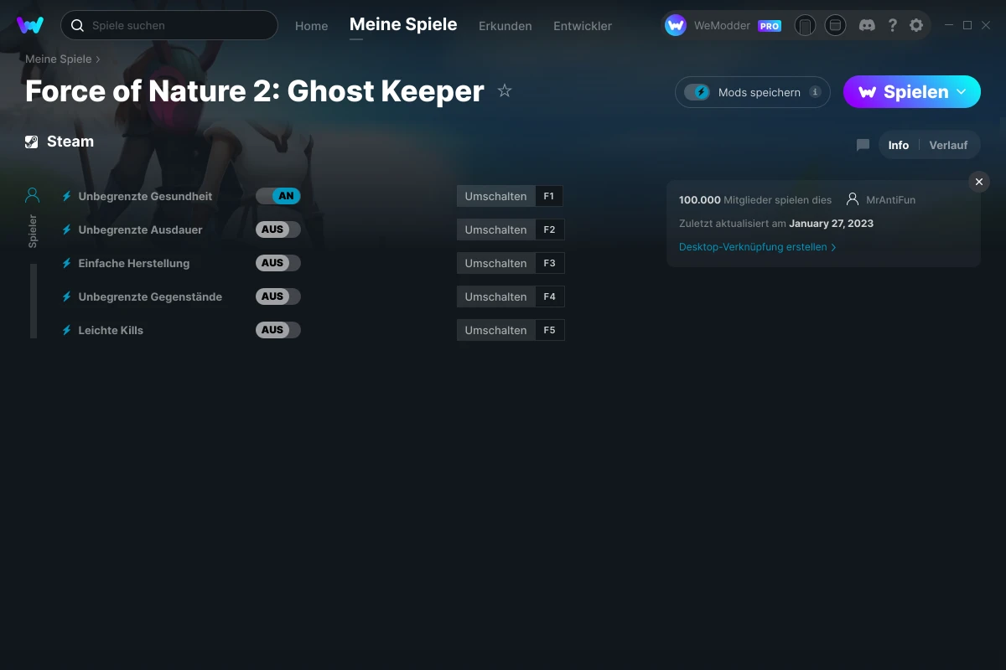Select the Info tab
Screen dimensions: 1006x670
click(x=899, y=145)
